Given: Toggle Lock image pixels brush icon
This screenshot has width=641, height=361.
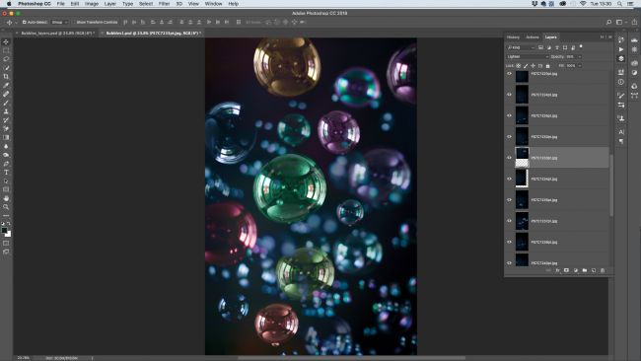Looking at the screenshot, I should point(526,66).
